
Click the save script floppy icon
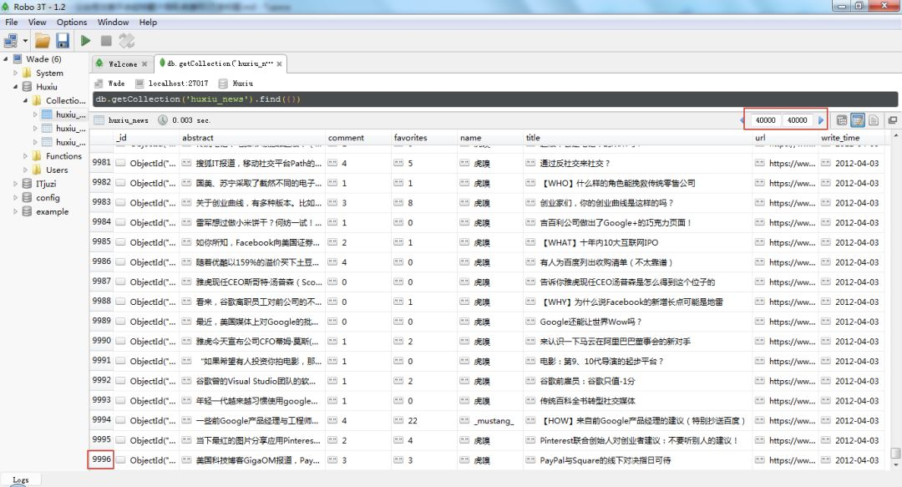pyautogui.click(x=63, y=41)
